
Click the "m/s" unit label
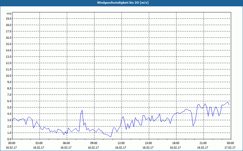pos(9,14)
